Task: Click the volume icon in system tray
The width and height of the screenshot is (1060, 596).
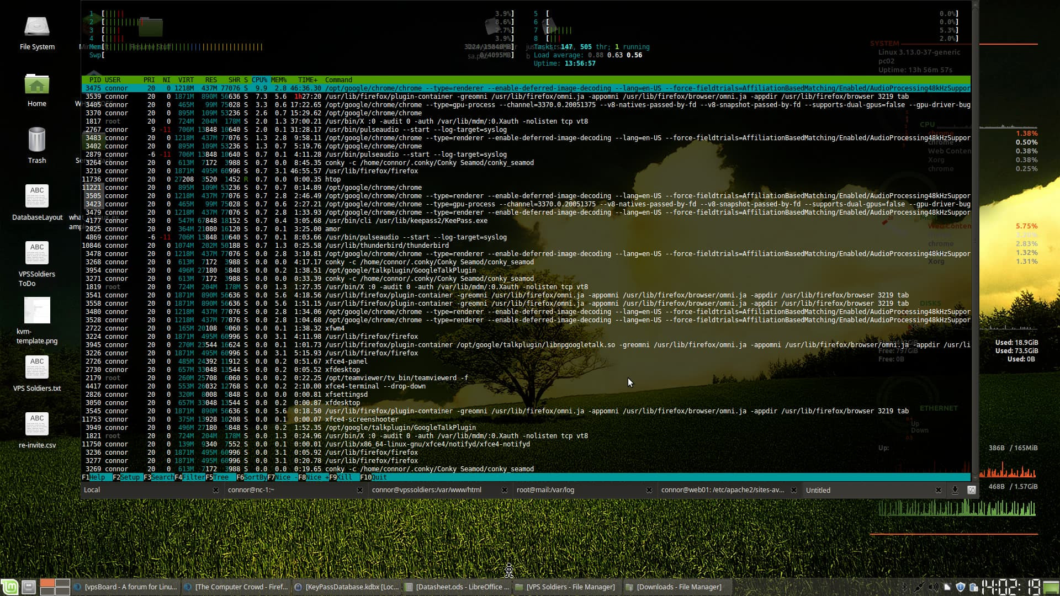Action: coord(932,587)
